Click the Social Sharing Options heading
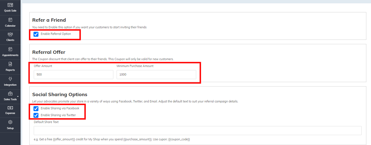 60,94
